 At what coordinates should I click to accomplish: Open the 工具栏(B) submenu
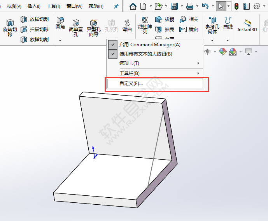coord(155,73)
